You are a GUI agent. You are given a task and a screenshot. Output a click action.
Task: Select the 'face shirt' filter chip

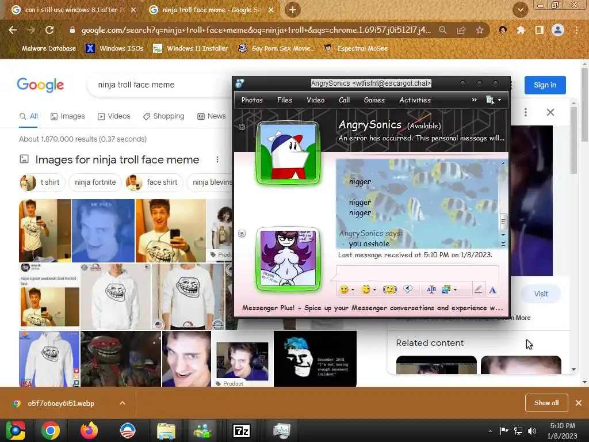pyautogui.click(x=154, y=182)
